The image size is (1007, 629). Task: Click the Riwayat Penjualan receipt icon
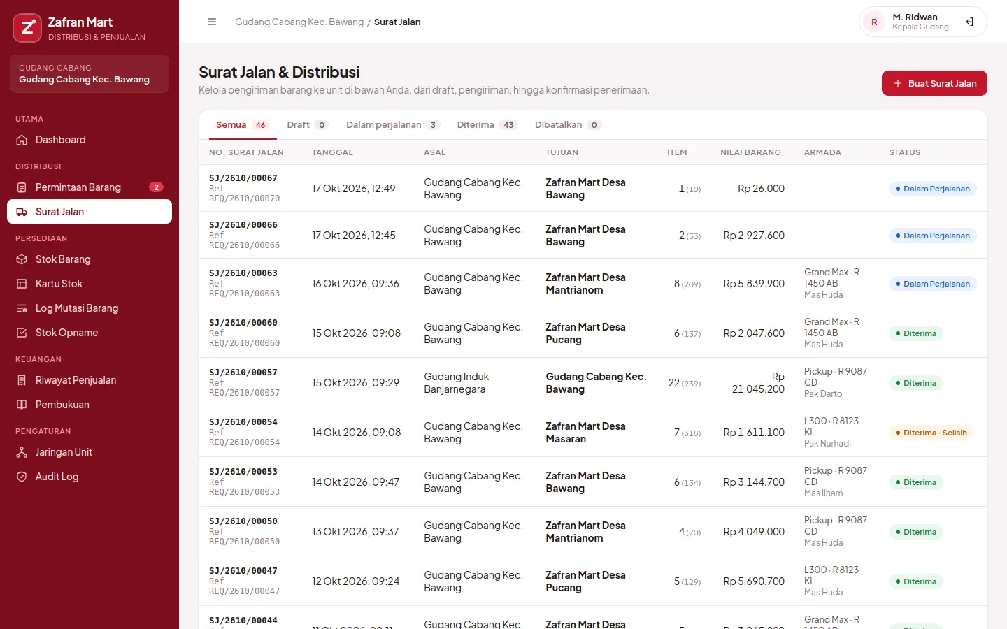(x=22, y=380)
